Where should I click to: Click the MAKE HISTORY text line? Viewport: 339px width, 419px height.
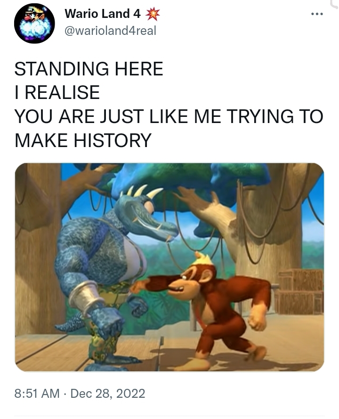pos(83,140)
